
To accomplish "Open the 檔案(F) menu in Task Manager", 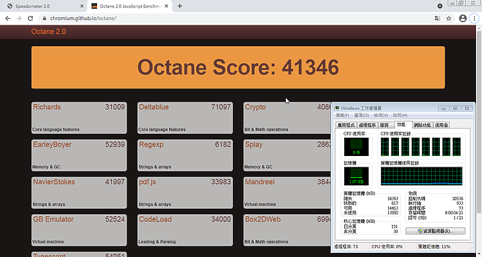I will [x=343, y=115].
